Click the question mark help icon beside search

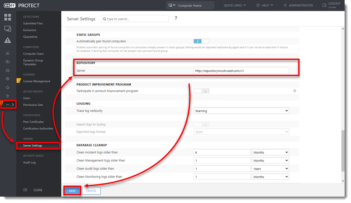(x=176, y=19)
